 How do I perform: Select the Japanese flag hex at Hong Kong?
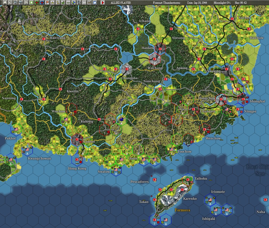click(x=77, y=159)
